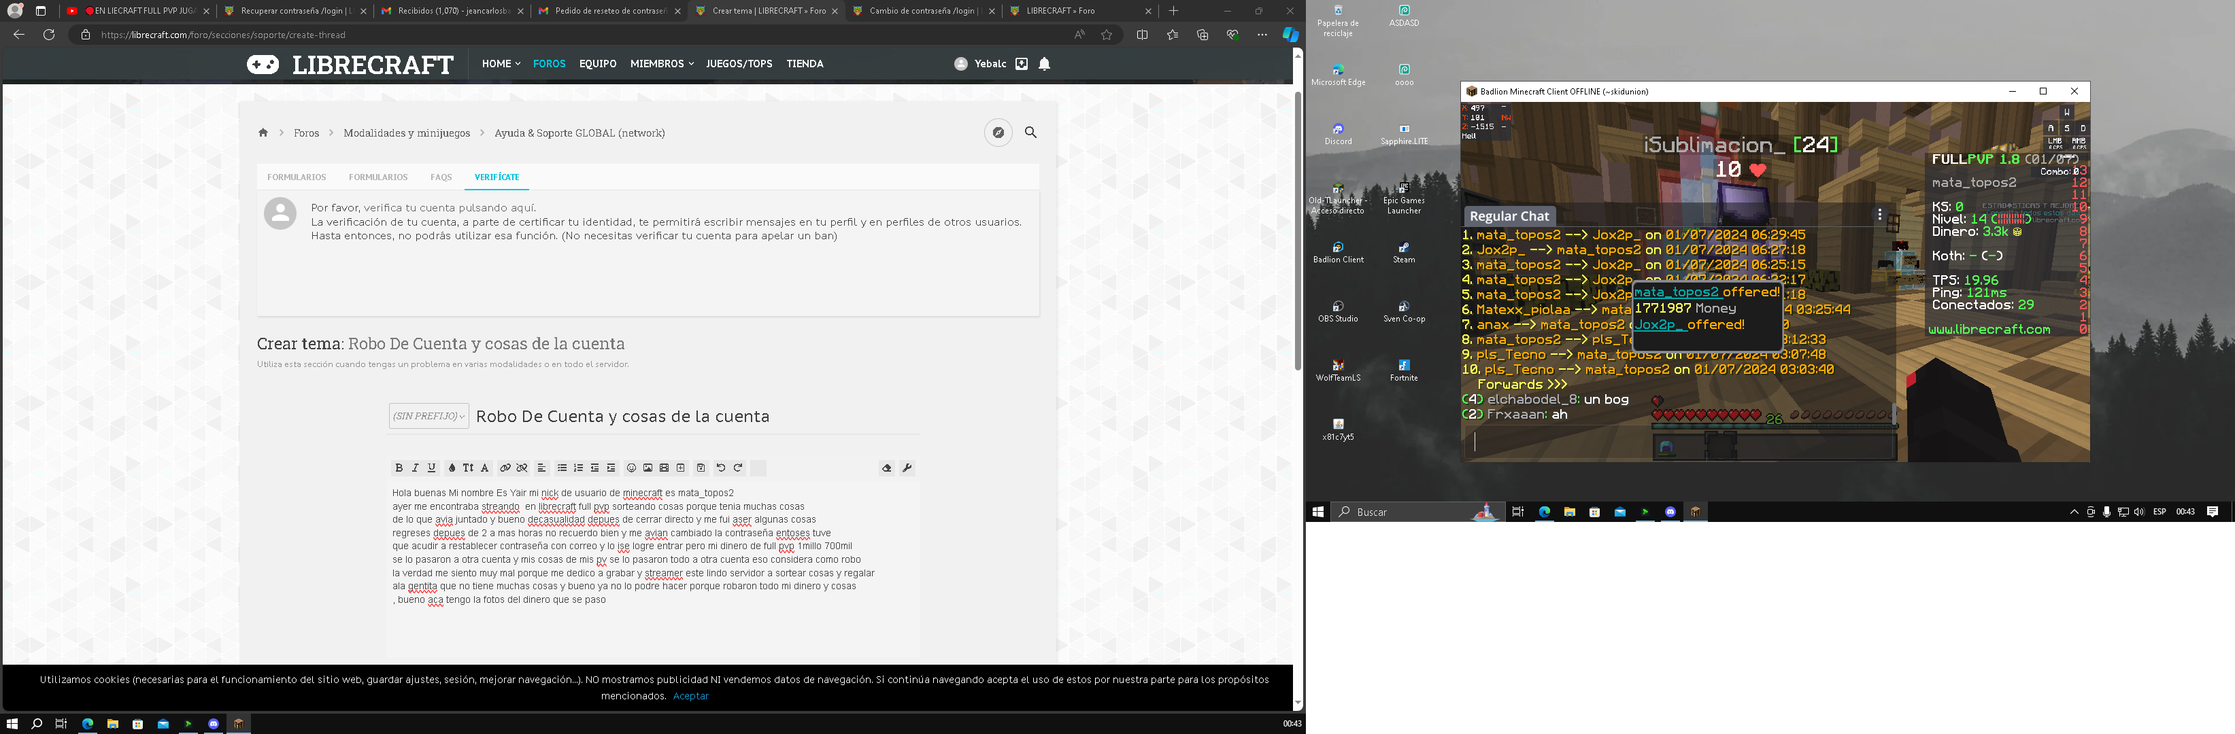
Task: Insert an unordered bullet list
Action: 561,468
